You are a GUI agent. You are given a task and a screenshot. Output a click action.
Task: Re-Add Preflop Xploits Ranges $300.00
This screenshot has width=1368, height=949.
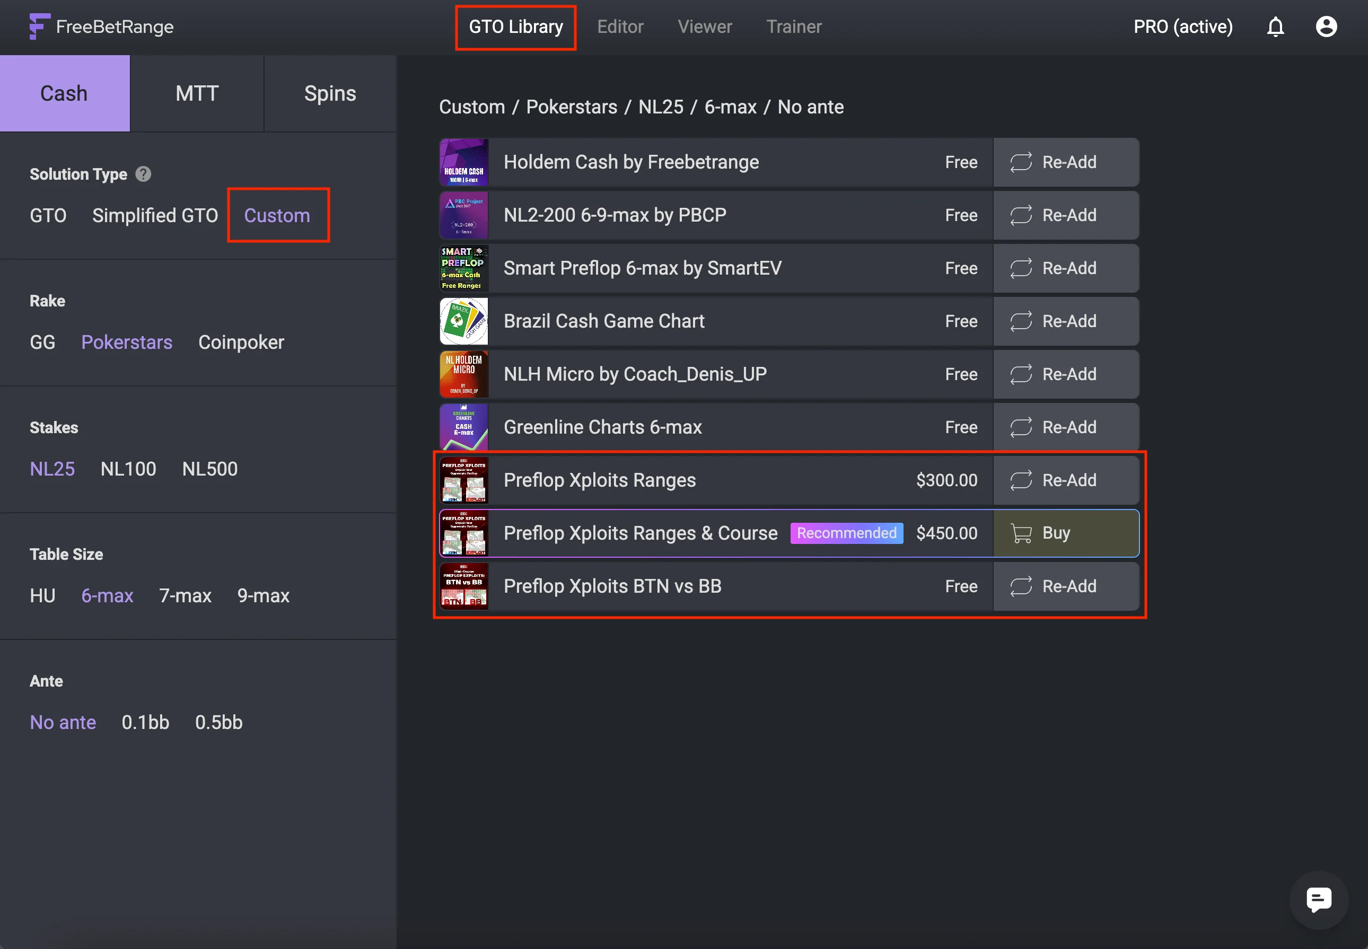1066,480
